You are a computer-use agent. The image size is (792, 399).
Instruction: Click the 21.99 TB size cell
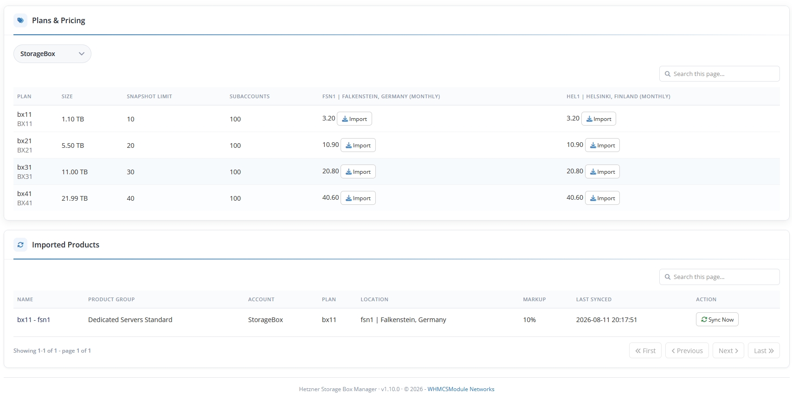pos(75,198)
